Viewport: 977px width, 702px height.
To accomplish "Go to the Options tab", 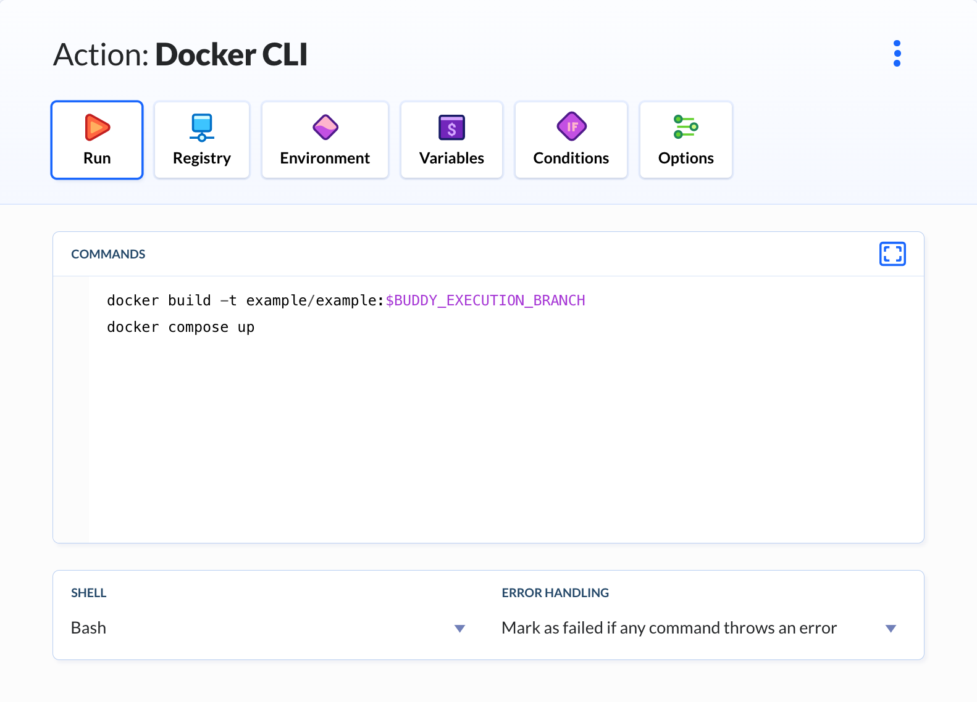I will coord(686,140).
